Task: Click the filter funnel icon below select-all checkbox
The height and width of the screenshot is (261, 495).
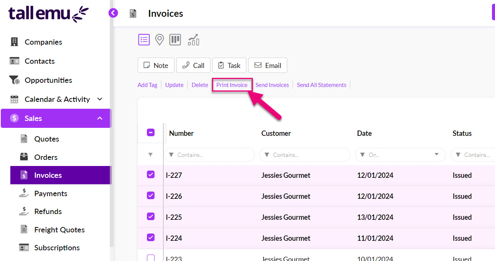Action: click(x=150, y=155)
